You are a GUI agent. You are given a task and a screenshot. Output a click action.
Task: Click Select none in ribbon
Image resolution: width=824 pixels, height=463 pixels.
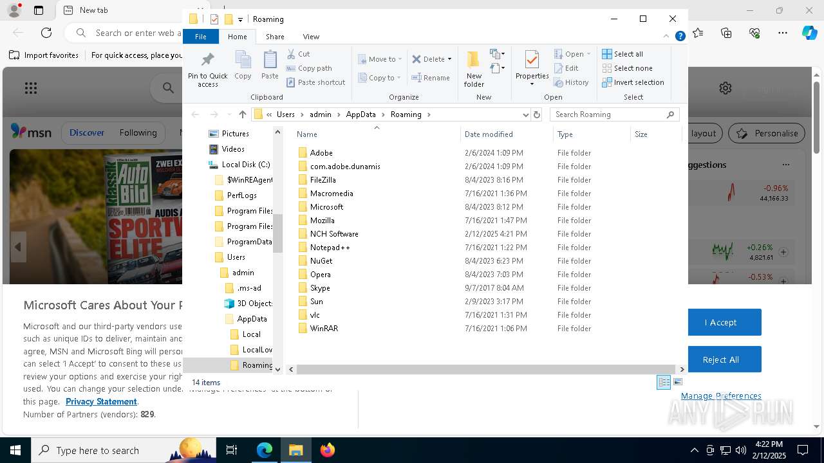coord(627,68)
